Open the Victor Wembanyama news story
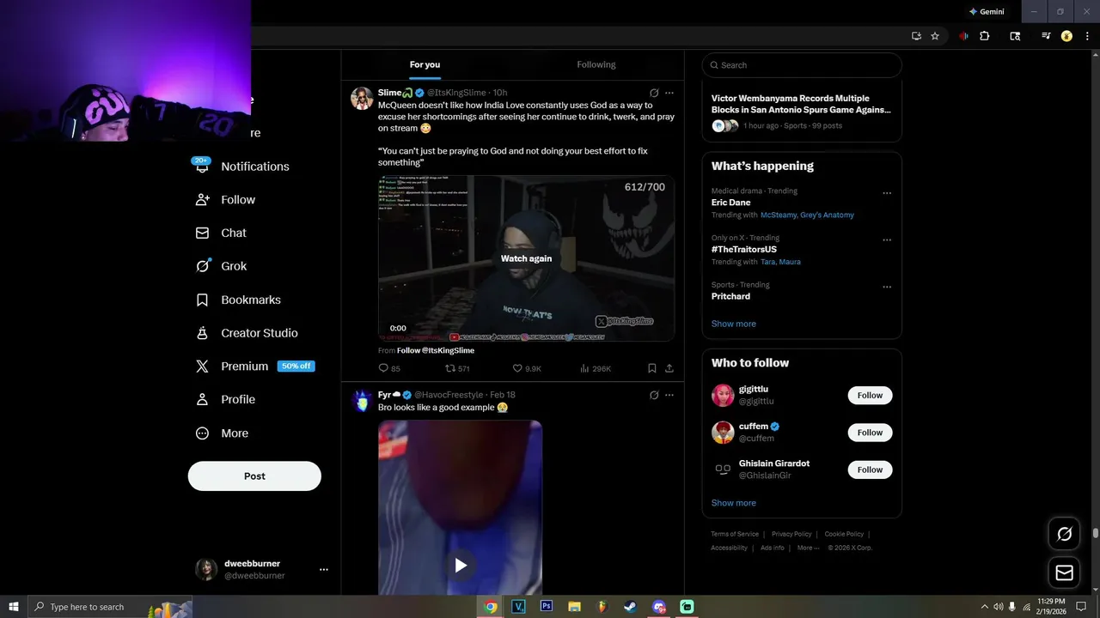The image size is (1100, 618). pyautogui.click(x=801, y=104)
